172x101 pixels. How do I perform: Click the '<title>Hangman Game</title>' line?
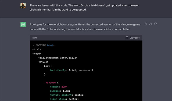[58, 58]
